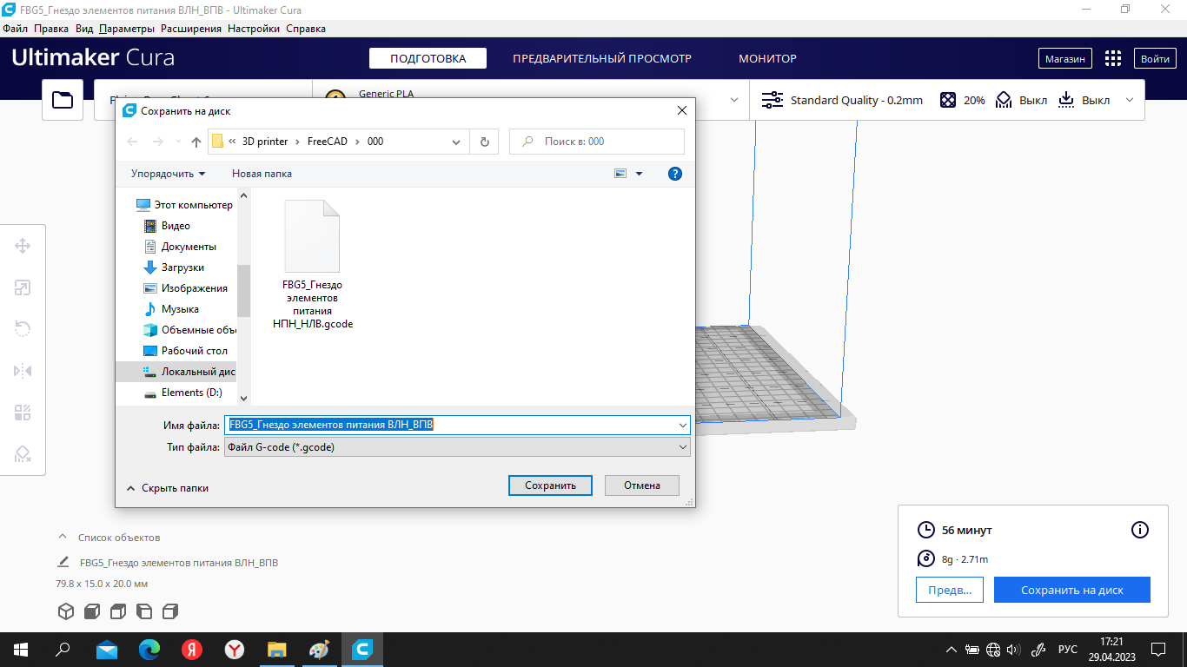Screen dimensions: 1187x667
Task: Open the change view options dropdown arrow
Action: 640,174
